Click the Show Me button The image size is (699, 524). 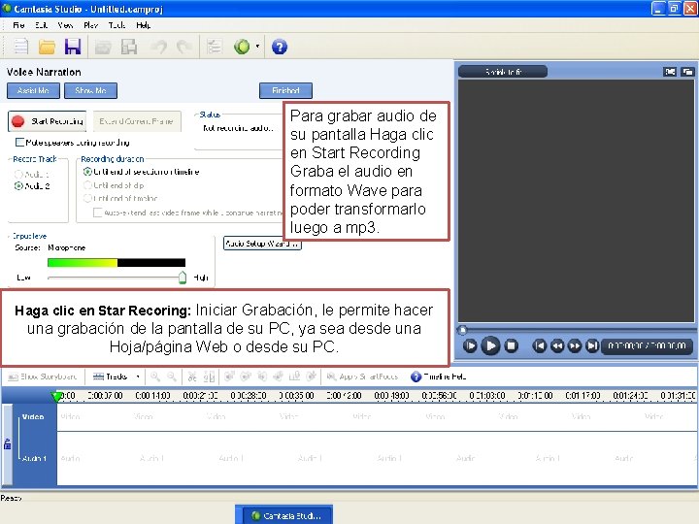[90, 90]
